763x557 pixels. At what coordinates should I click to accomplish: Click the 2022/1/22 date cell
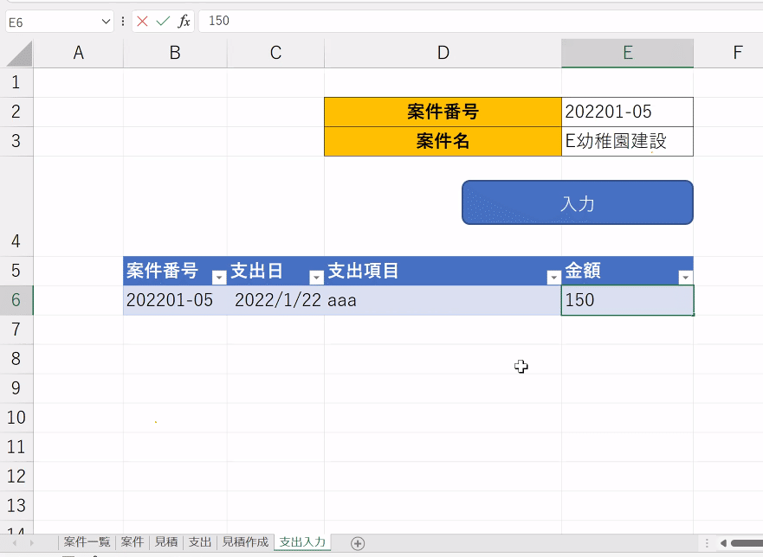(275, 300)
